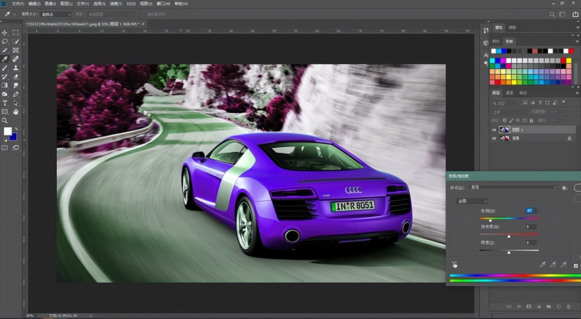Image resolution: width=581 pixels, height=319 pixels.
Task: Select the Clone Stamp tool
Action: (16, 68)
